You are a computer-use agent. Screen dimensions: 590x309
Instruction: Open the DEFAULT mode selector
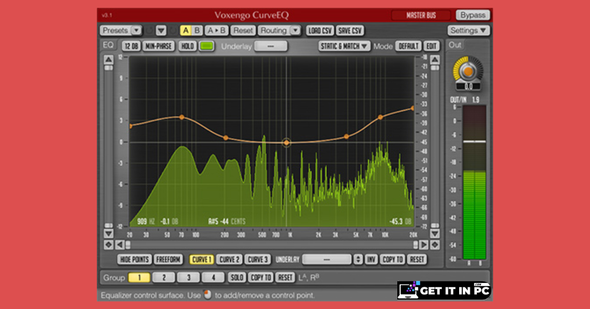click(408, 46)
